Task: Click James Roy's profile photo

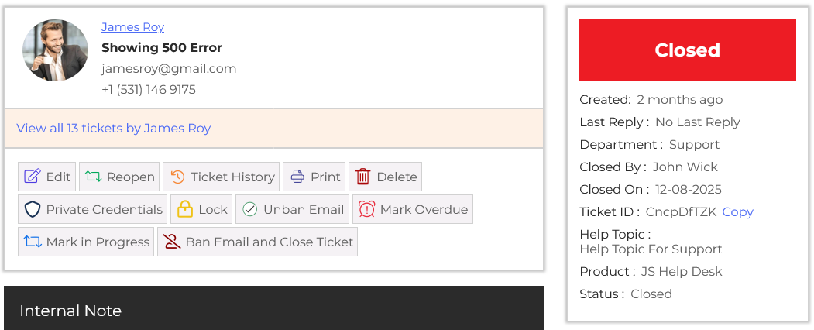Action: (55, 50)
